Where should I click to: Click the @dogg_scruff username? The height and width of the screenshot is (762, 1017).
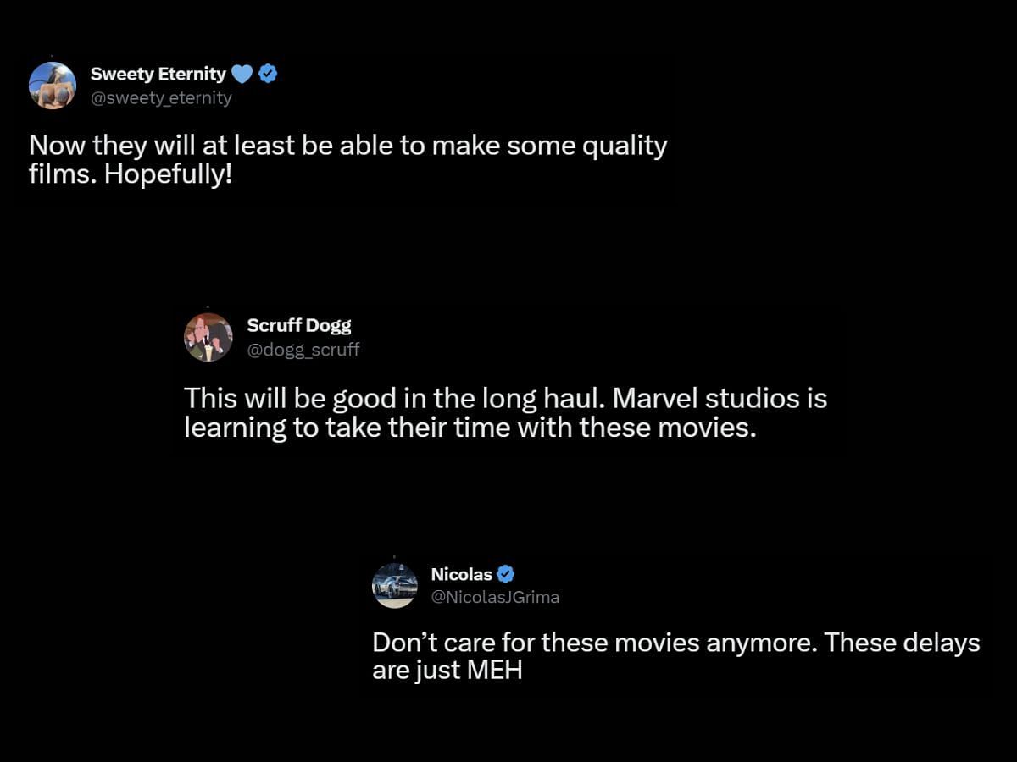click(x=303, y=349)
